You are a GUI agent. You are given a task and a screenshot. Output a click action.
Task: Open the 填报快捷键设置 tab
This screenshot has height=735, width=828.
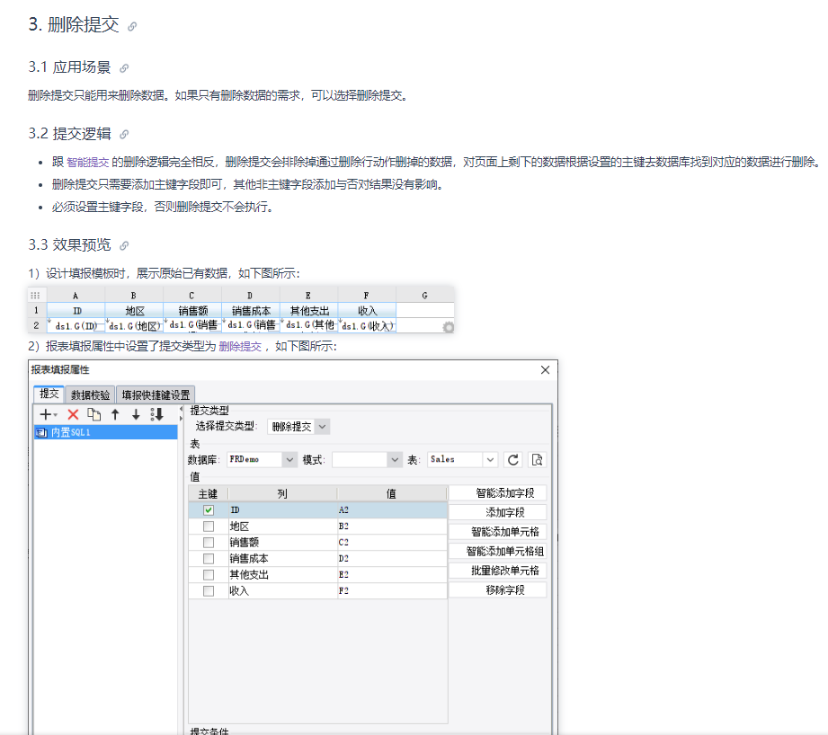(156, 394)
